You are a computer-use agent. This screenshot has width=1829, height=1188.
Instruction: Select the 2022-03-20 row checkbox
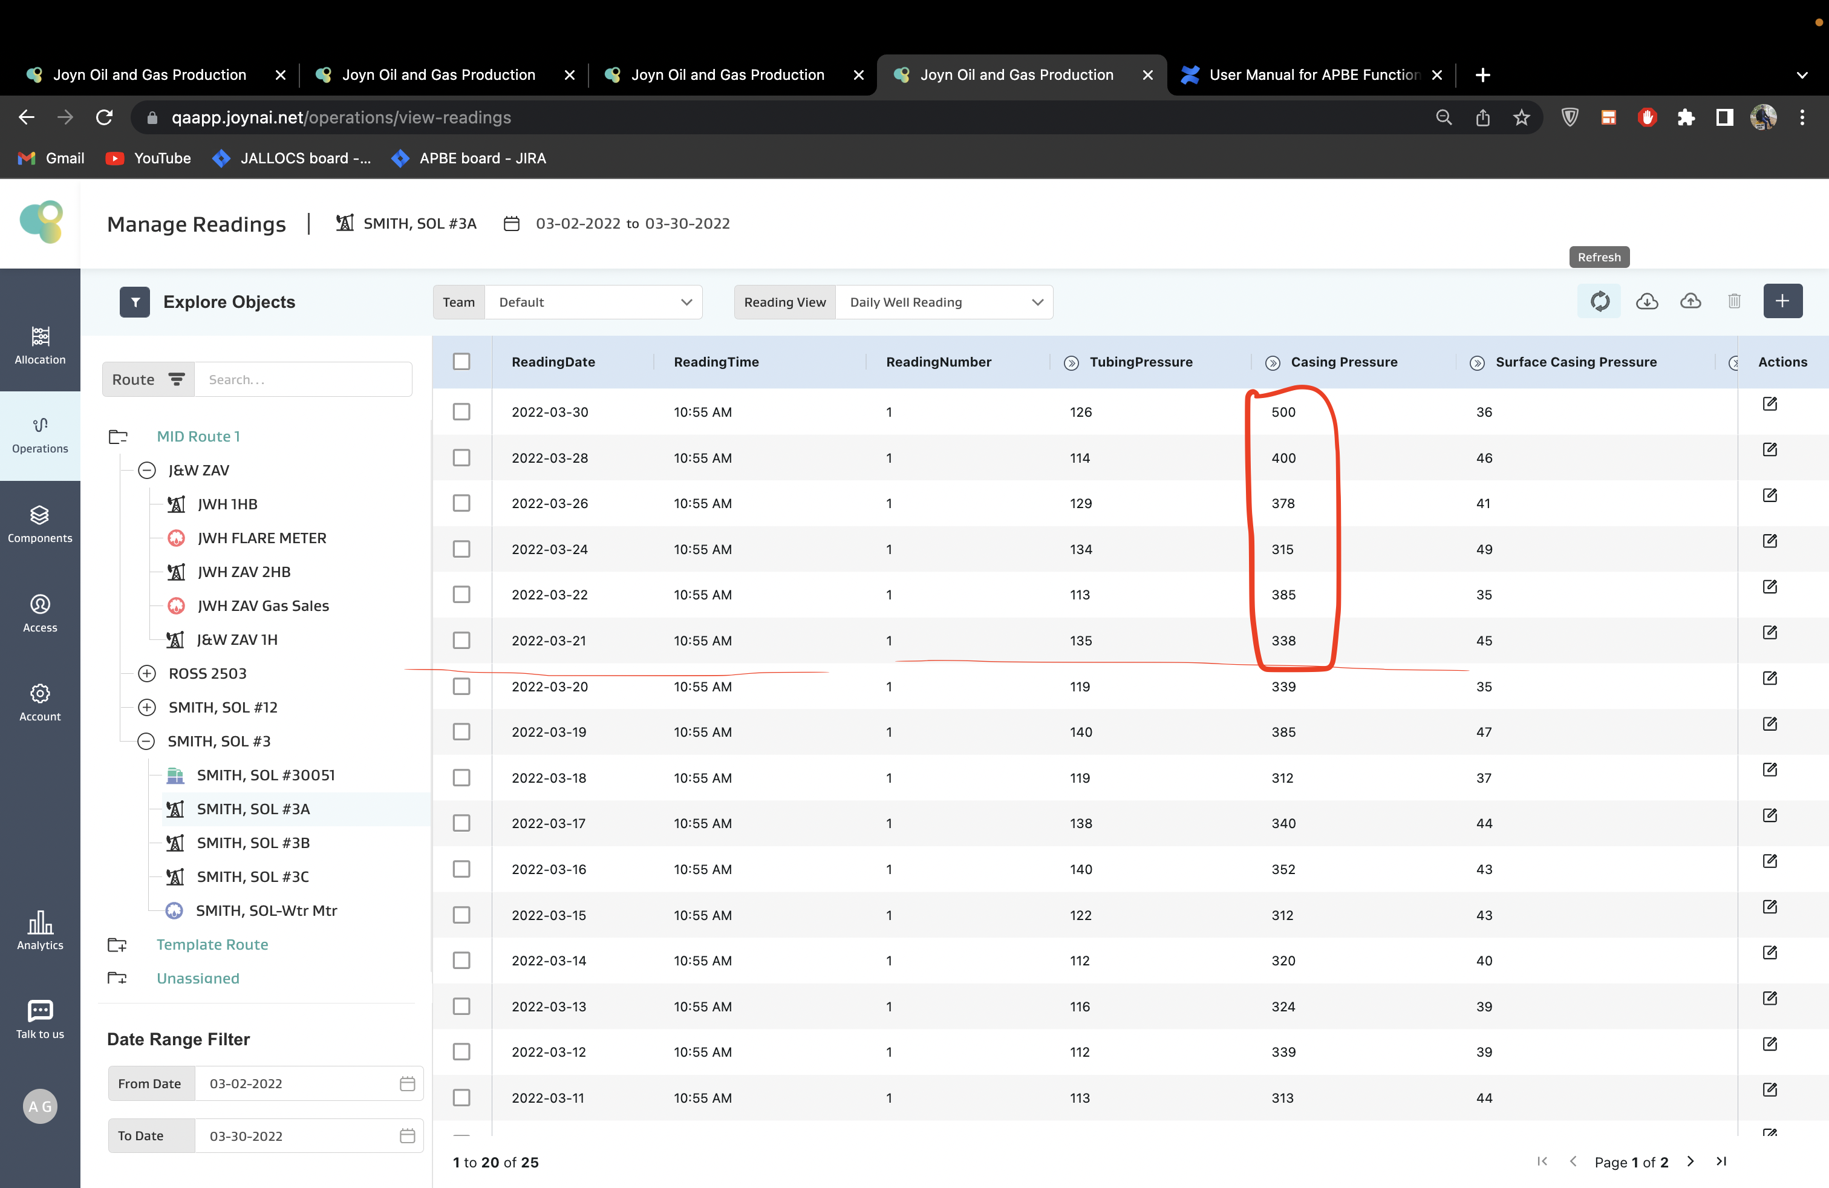tap(461, 686)
